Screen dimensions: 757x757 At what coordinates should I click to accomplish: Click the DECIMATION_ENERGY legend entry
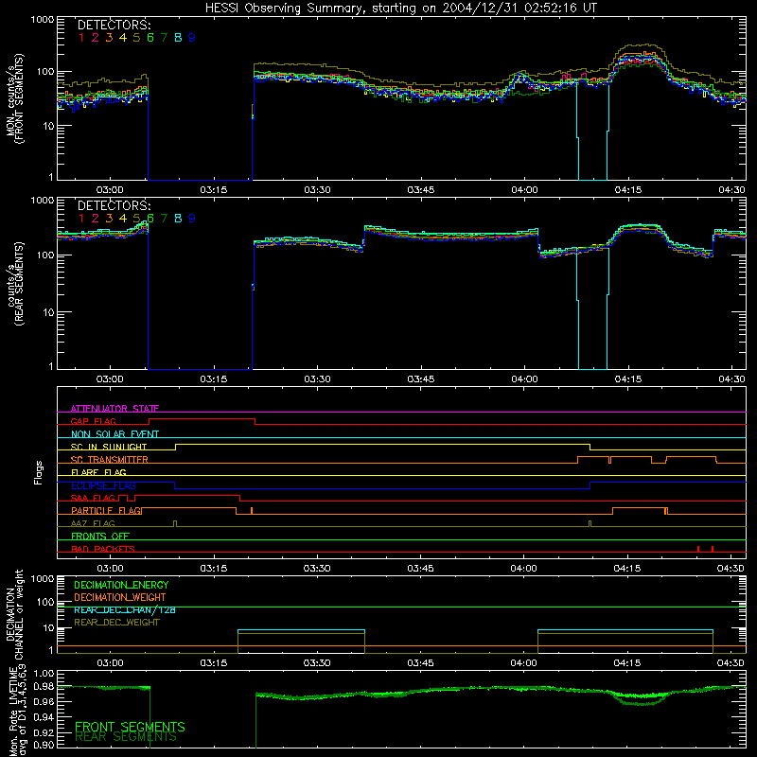(x=121, y=585)
